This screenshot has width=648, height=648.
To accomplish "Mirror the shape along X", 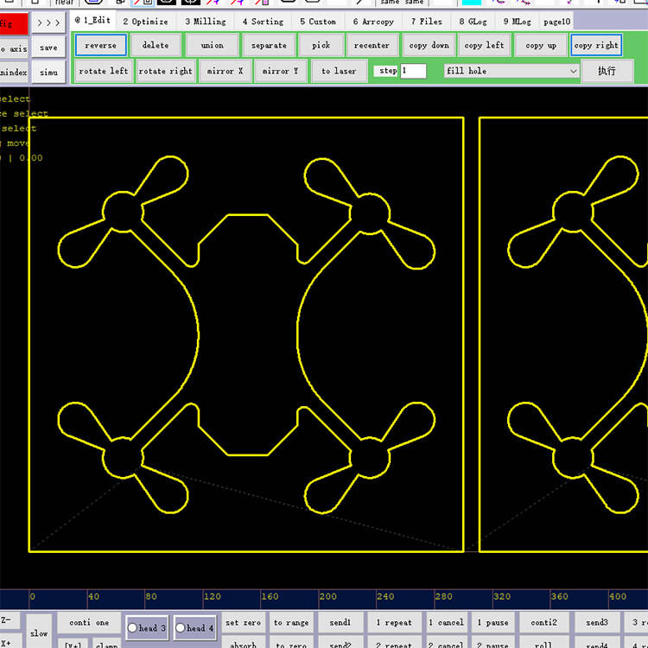I will point(225,71).
